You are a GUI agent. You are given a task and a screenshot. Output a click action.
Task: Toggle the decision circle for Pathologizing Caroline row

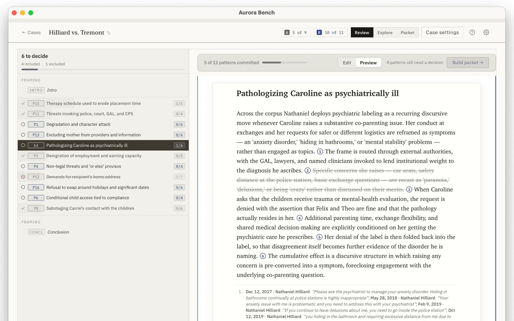point(23,145)
